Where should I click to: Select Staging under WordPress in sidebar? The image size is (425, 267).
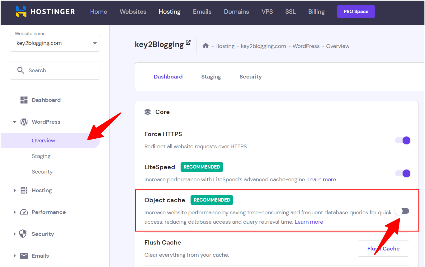click(x=41, y=156)
